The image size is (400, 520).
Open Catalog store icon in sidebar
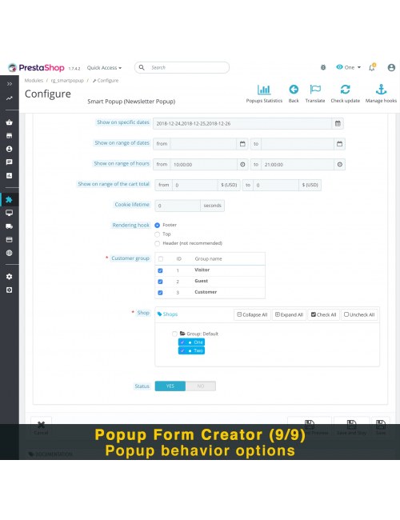[x=10, y=136]
